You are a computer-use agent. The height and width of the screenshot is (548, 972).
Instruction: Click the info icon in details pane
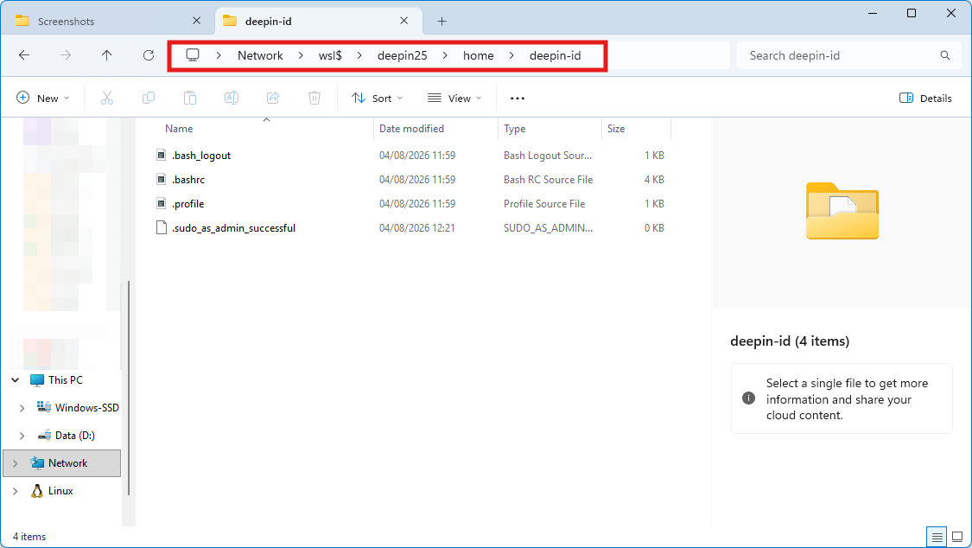click(x=748, y=398)
